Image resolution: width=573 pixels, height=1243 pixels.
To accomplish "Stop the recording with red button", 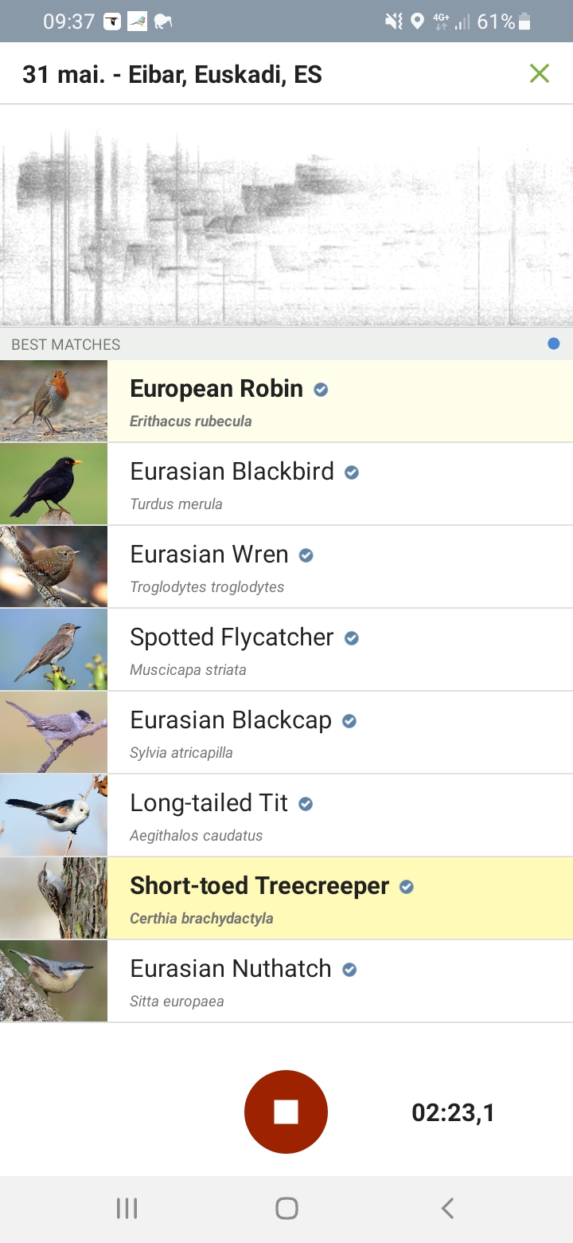I will [x=286, y=1112].
